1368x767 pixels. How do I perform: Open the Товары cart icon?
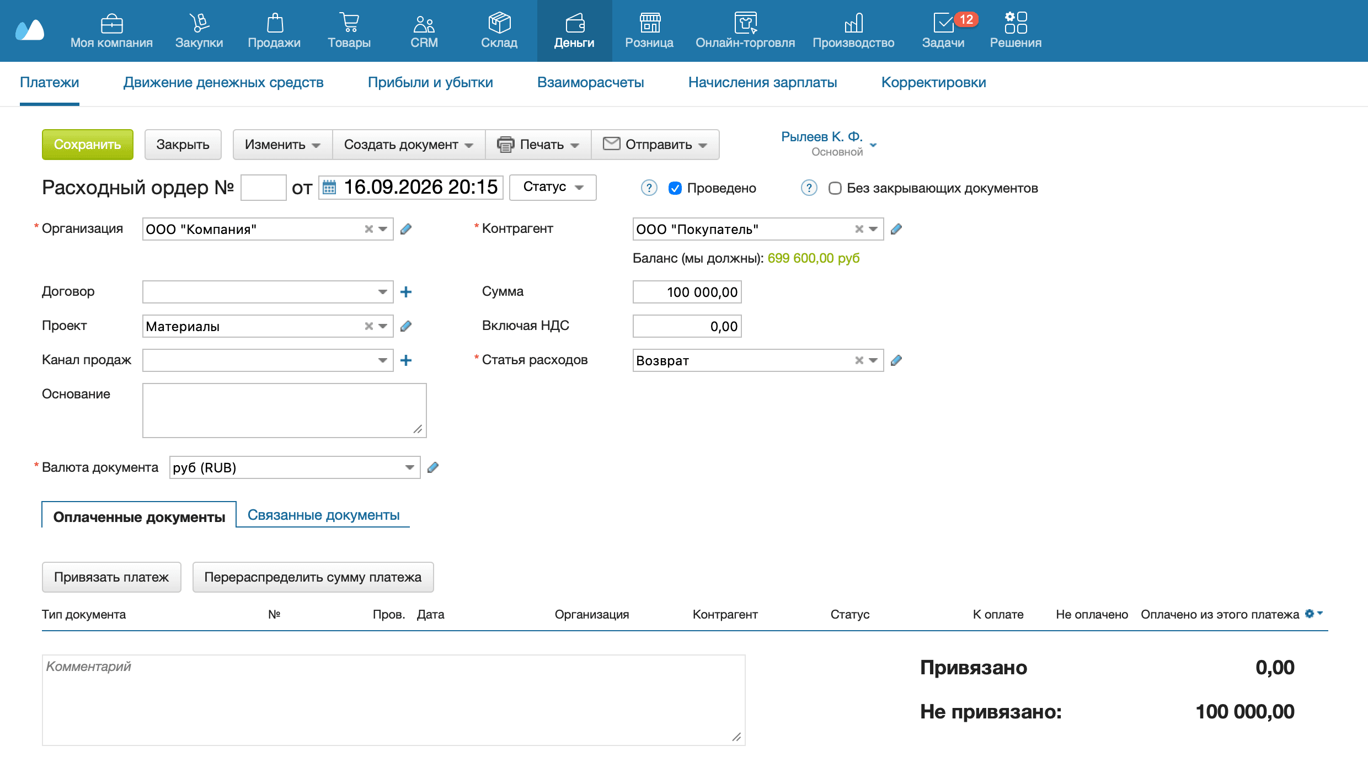pyautogui.click(x=349, y=23)
